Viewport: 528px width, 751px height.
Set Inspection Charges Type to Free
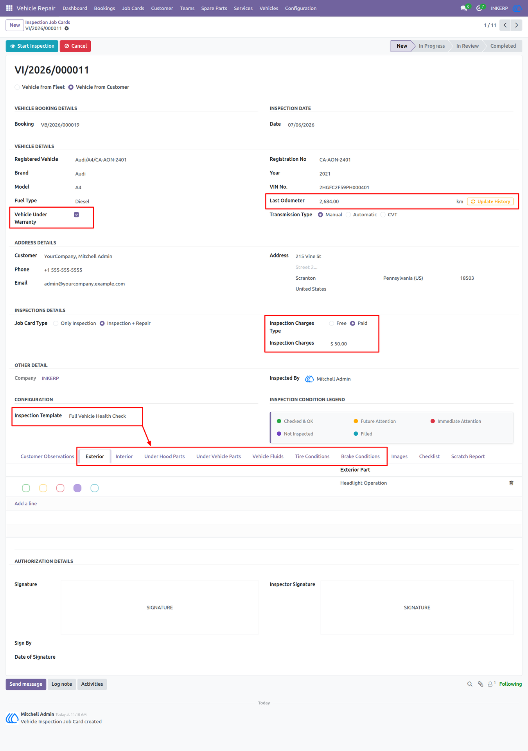coord(332,323)
